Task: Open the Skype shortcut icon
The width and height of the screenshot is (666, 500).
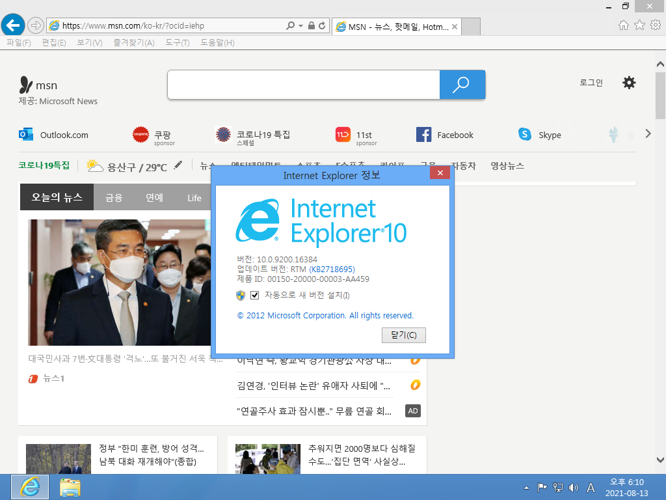Action: tap(525, 135)
